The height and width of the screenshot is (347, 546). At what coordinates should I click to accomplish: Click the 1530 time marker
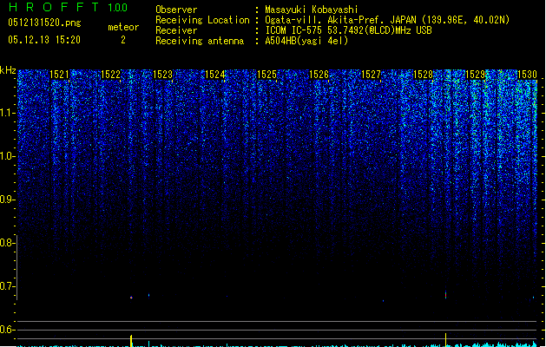click(527, 75)
